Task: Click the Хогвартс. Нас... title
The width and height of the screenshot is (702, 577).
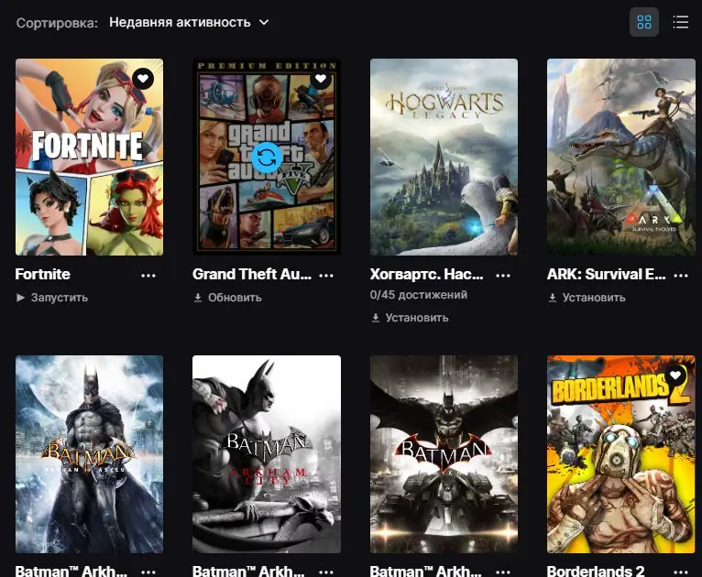Action: click(427, 274)
